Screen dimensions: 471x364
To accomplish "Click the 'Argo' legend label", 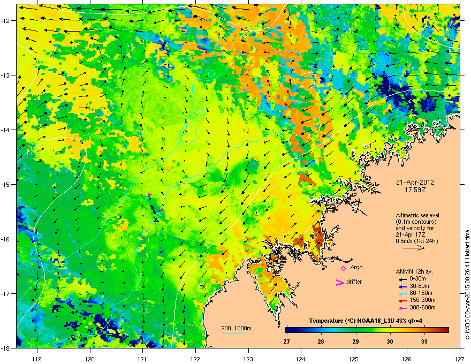I will click(356, 267).
